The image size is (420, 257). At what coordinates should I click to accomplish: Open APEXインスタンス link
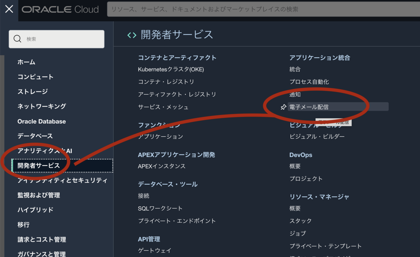(162, 166)
